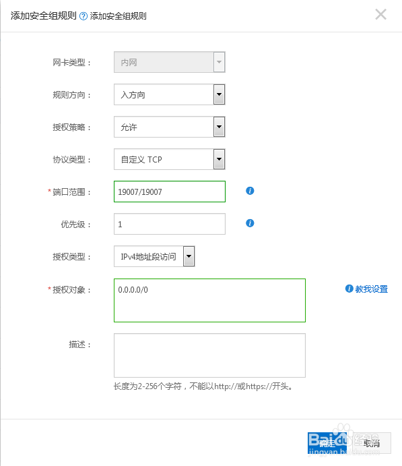Click the info icon next to 端口范围
The height and width of the screenshot is (466, 402).
point(250,191)
